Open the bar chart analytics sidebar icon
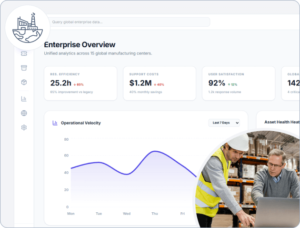300x228 pixels. coord(24,99)
